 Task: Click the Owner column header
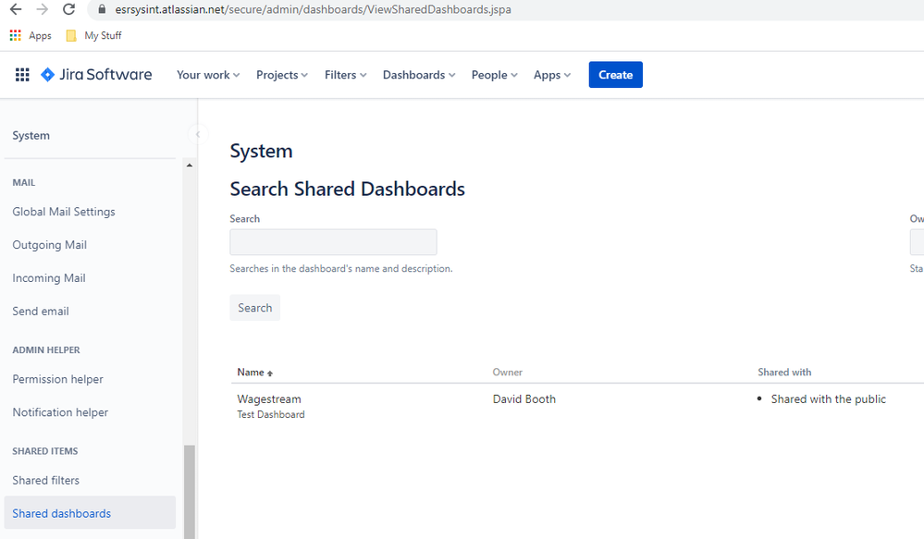click(x=508, y=373)
